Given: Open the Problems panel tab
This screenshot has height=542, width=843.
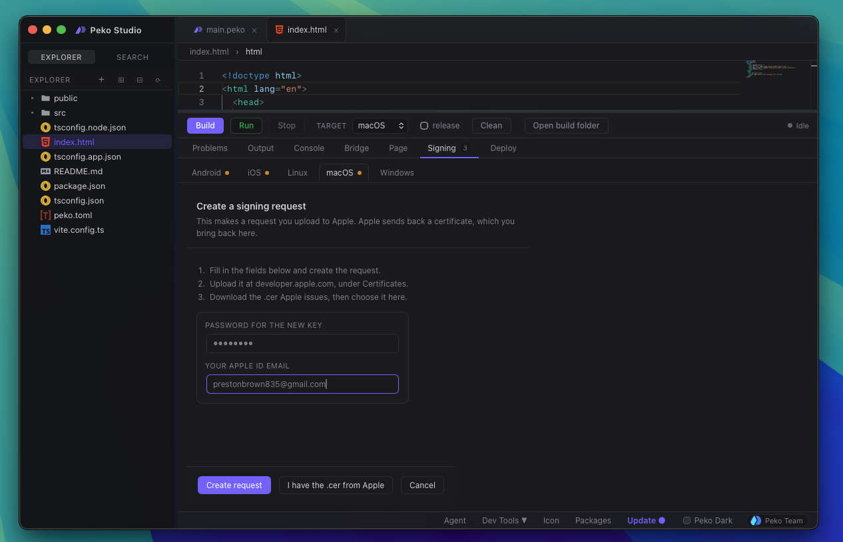Looking at the screenshot, I should point(210,148).
